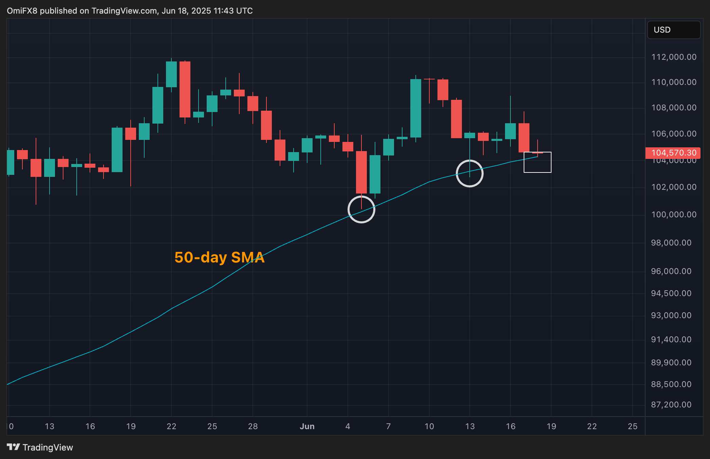Click the 108,000.00 price scale label
The image size is (710, 459).
point(674,108)
